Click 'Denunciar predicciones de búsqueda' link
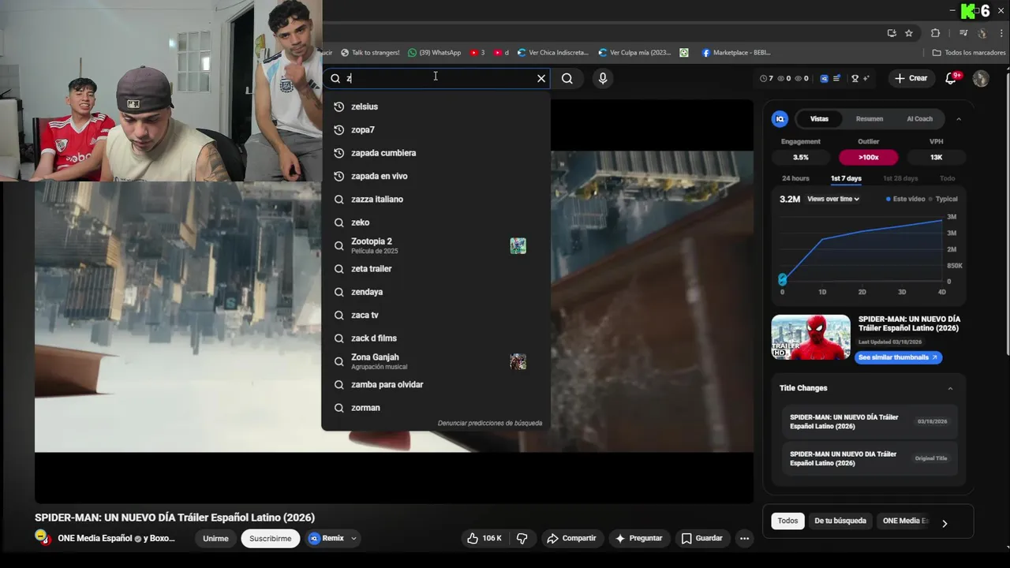The width and height of the screenshot is (1010, 568). [x=490, y=423]
